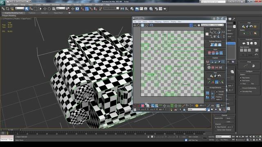This screenshot has height=147, width=262.
Task: Click Pelt Map icon in command panel Peel
Action: coord(255,27)
